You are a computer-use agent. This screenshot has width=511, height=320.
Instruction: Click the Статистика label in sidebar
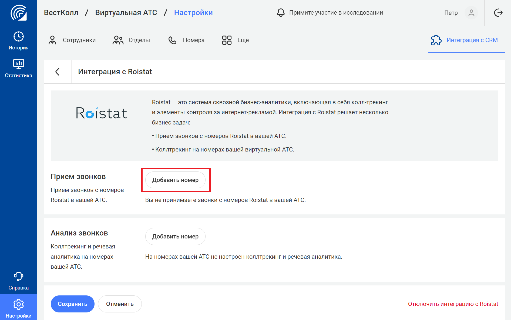coord(19,75)
